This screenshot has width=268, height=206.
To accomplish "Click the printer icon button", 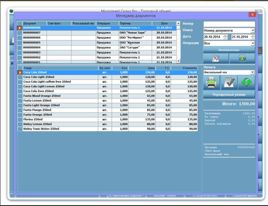I will click(x=212, y=83).
